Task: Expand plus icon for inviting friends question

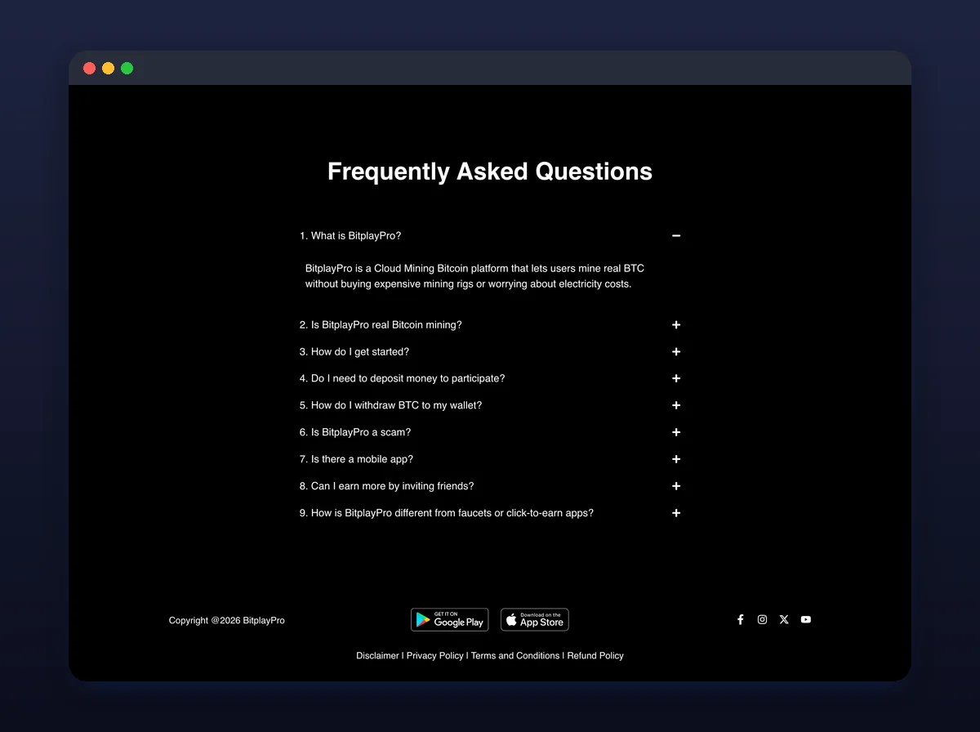Action: (676, 487)
